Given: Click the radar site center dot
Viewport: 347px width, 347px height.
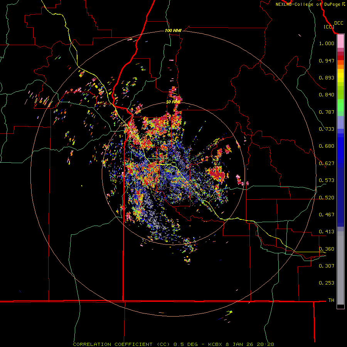Looking at the screenshot, I should [x=173, y=173].
